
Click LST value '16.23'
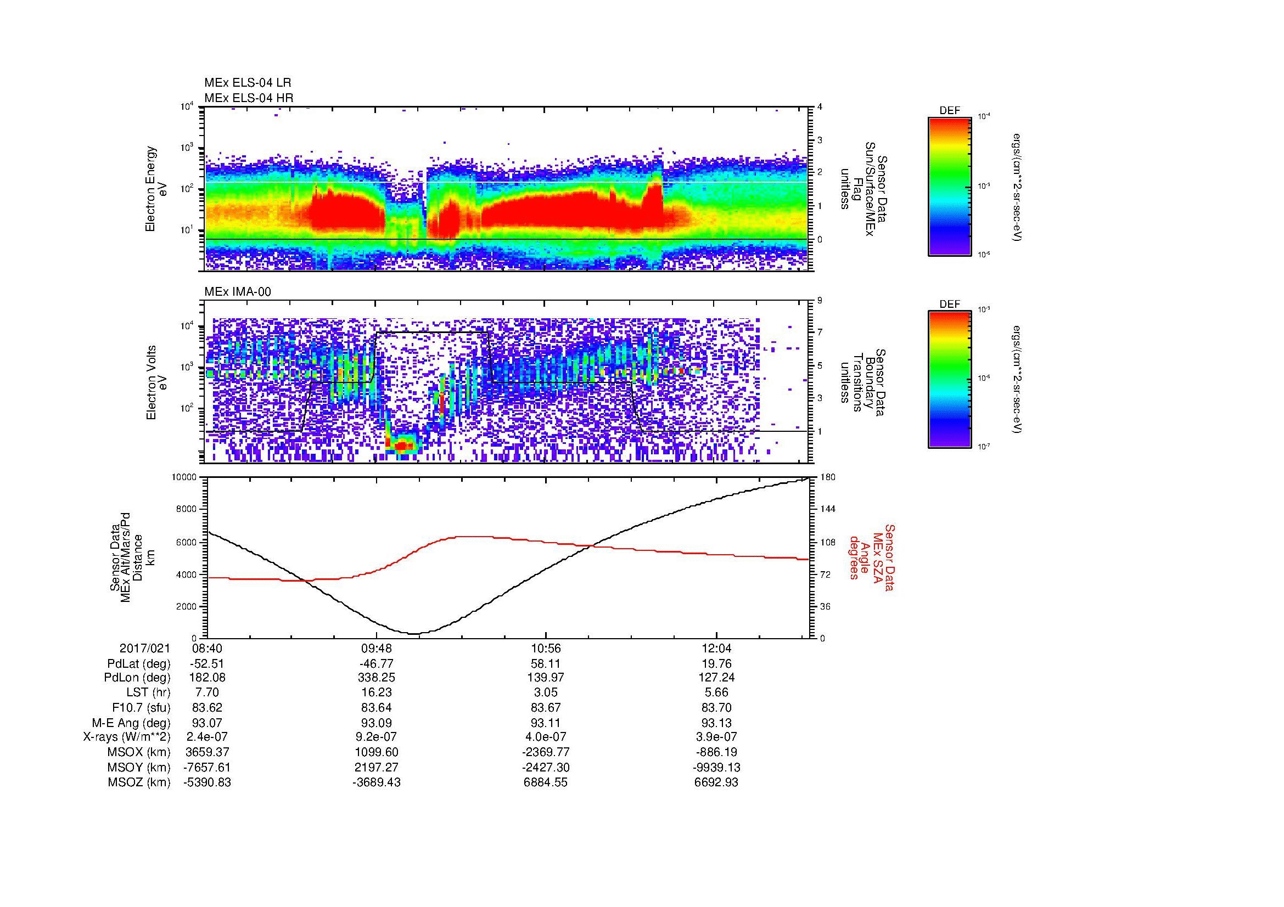(377, 693)
